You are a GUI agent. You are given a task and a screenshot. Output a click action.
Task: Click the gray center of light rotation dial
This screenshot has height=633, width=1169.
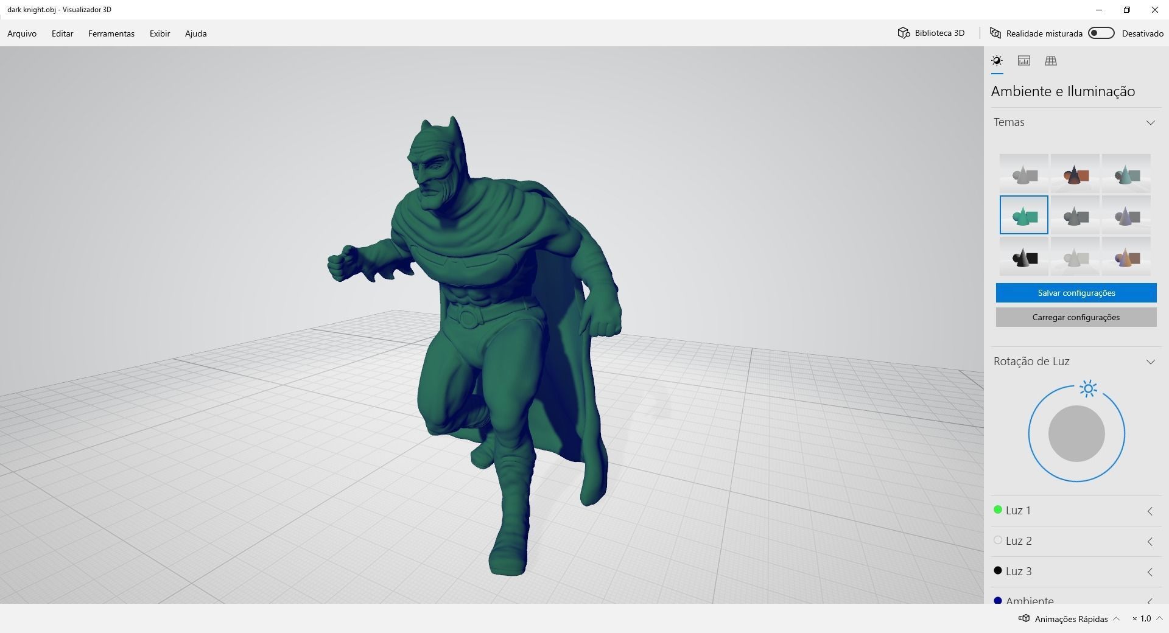pyautogui.click(x=1076, y=433)
